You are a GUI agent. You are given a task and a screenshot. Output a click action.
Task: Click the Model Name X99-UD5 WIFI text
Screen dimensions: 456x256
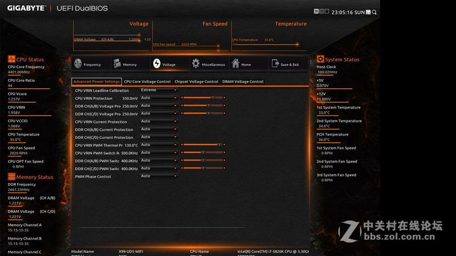coord(131,251)
